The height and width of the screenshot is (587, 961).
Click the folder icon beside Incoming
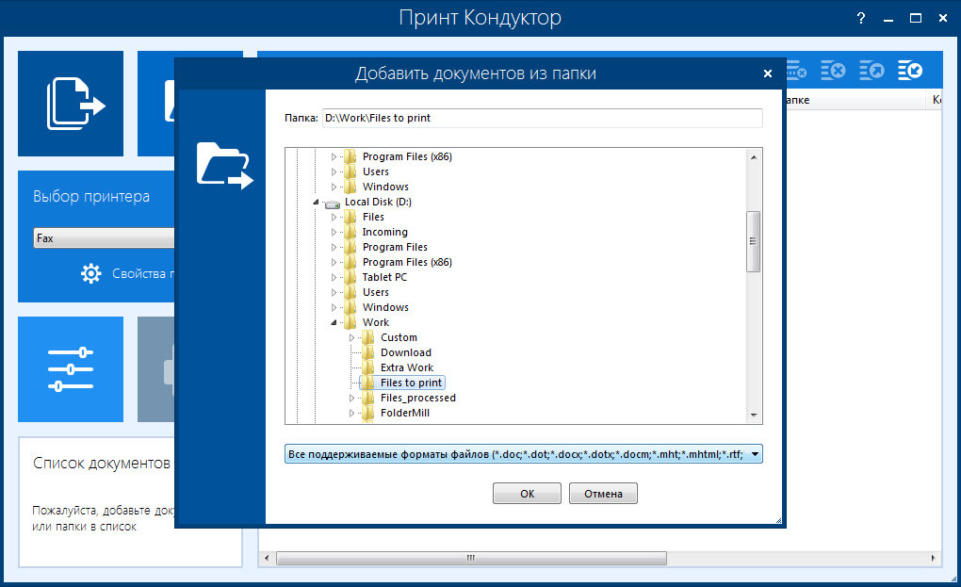350,232
